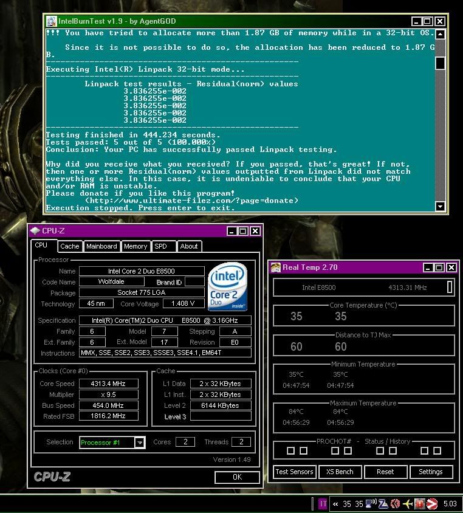Close the CPU-Z window
The width and height of the screenshot is (463, 513).
[x=255, y=232]
